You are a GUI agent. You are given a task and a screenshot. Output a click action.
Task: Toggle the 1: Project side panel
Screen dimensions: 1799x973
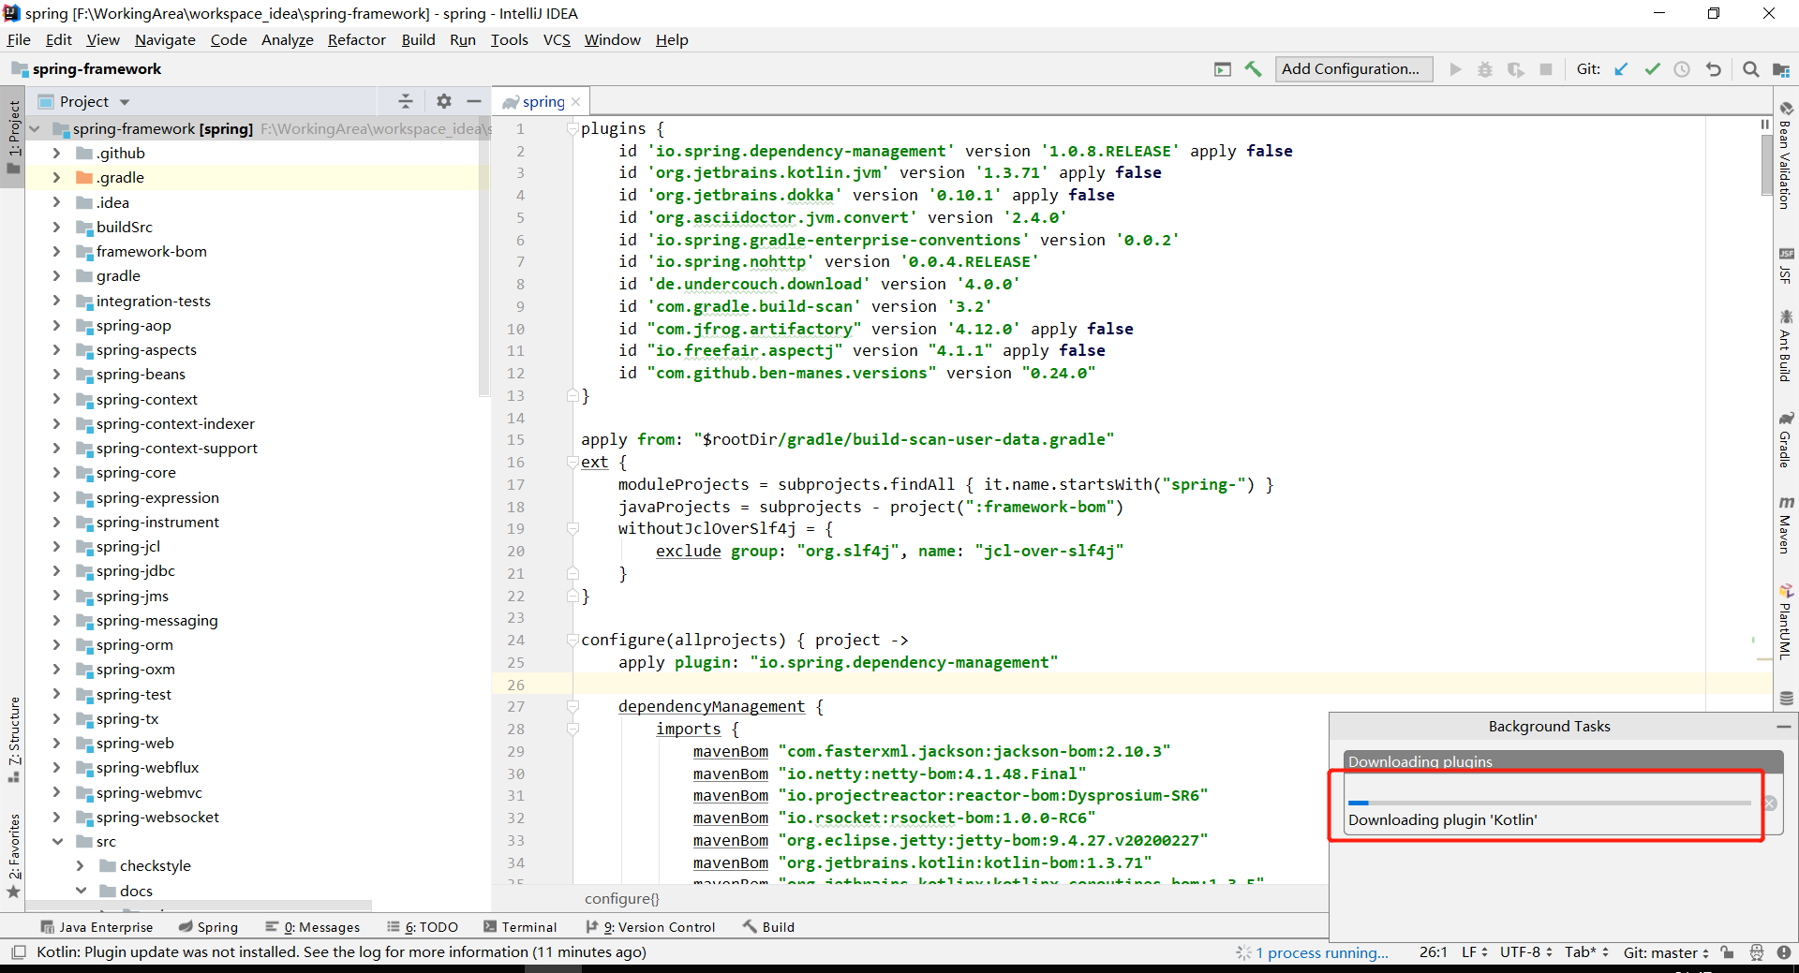click(13, 137)
